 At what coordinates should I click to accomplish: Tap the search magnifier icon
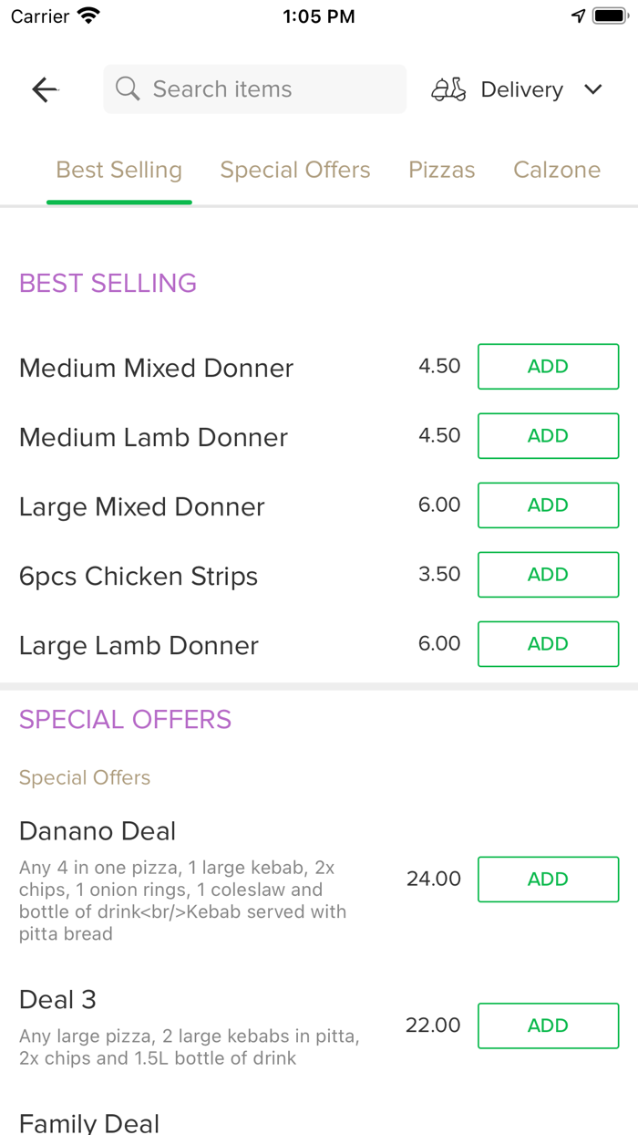(x=128, y=89)
